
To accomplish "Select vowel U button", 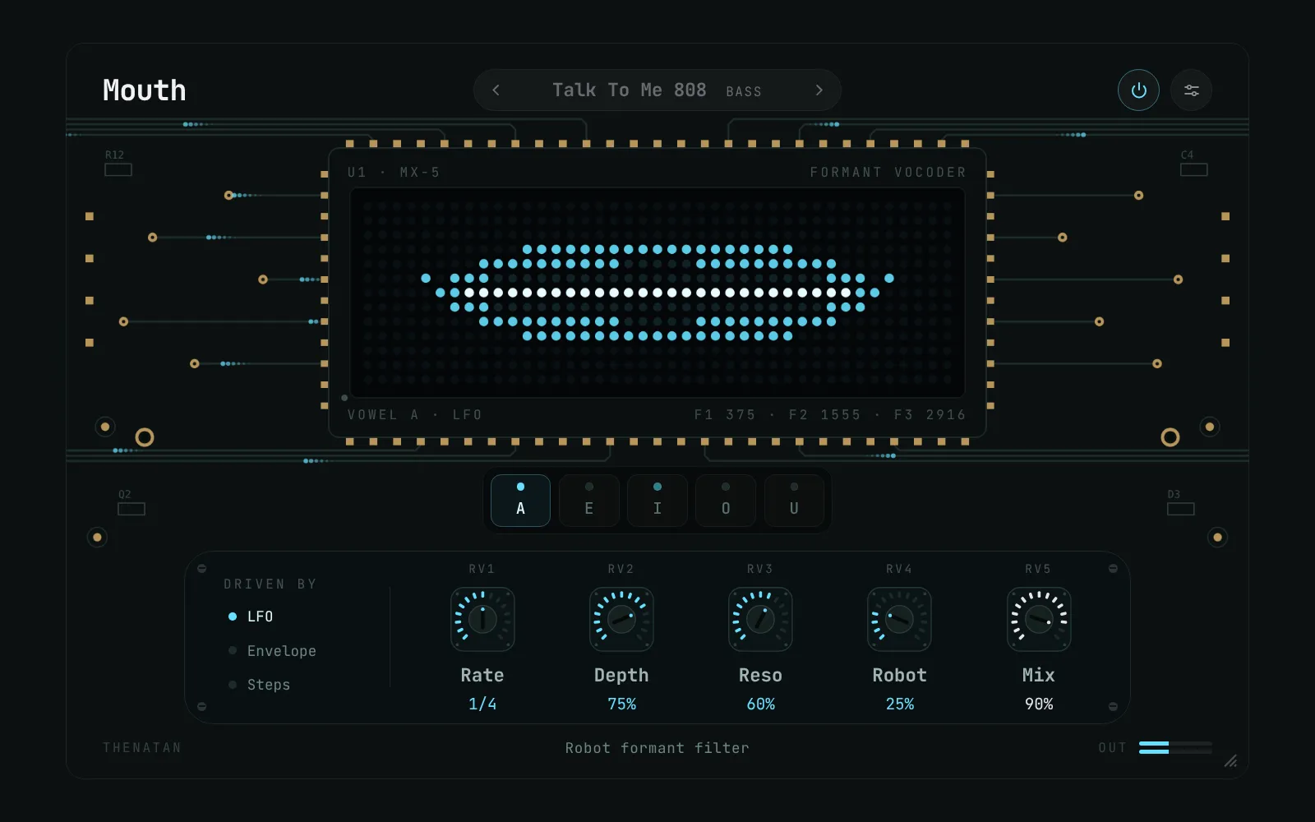I will click(x=794, y=501).
